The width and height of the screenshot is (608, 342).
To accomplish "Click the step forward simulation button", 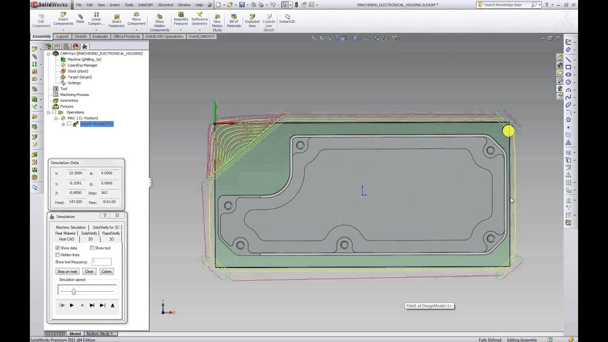I will 92,305.
